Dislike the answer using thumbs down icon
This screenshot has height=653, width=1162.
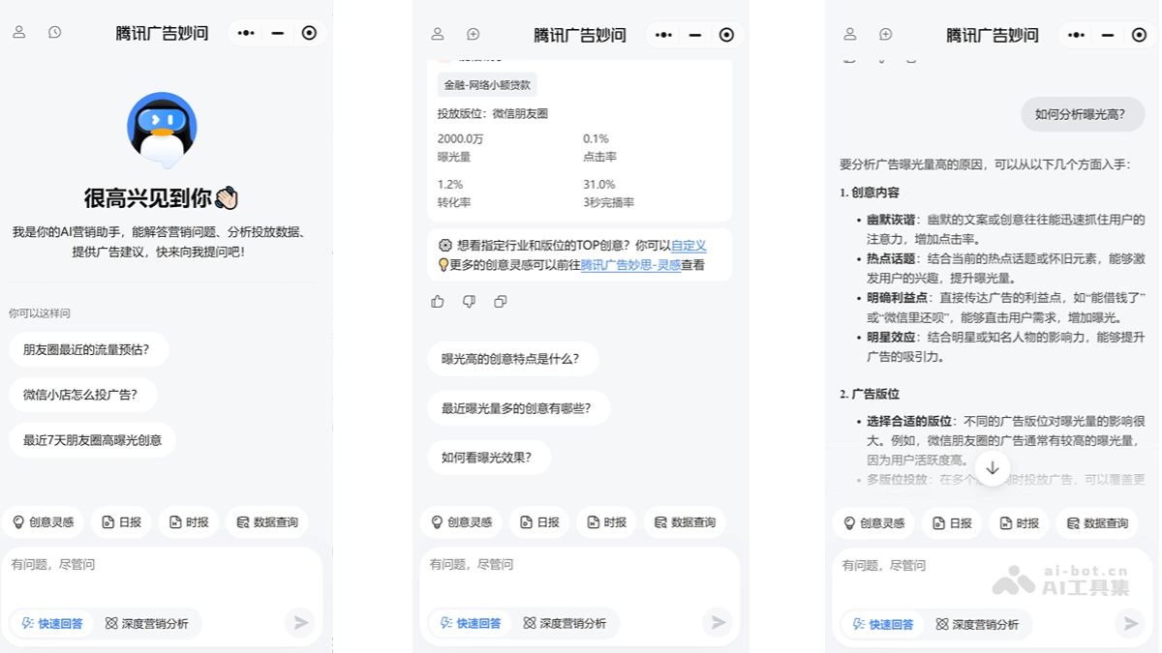(469, 302)
